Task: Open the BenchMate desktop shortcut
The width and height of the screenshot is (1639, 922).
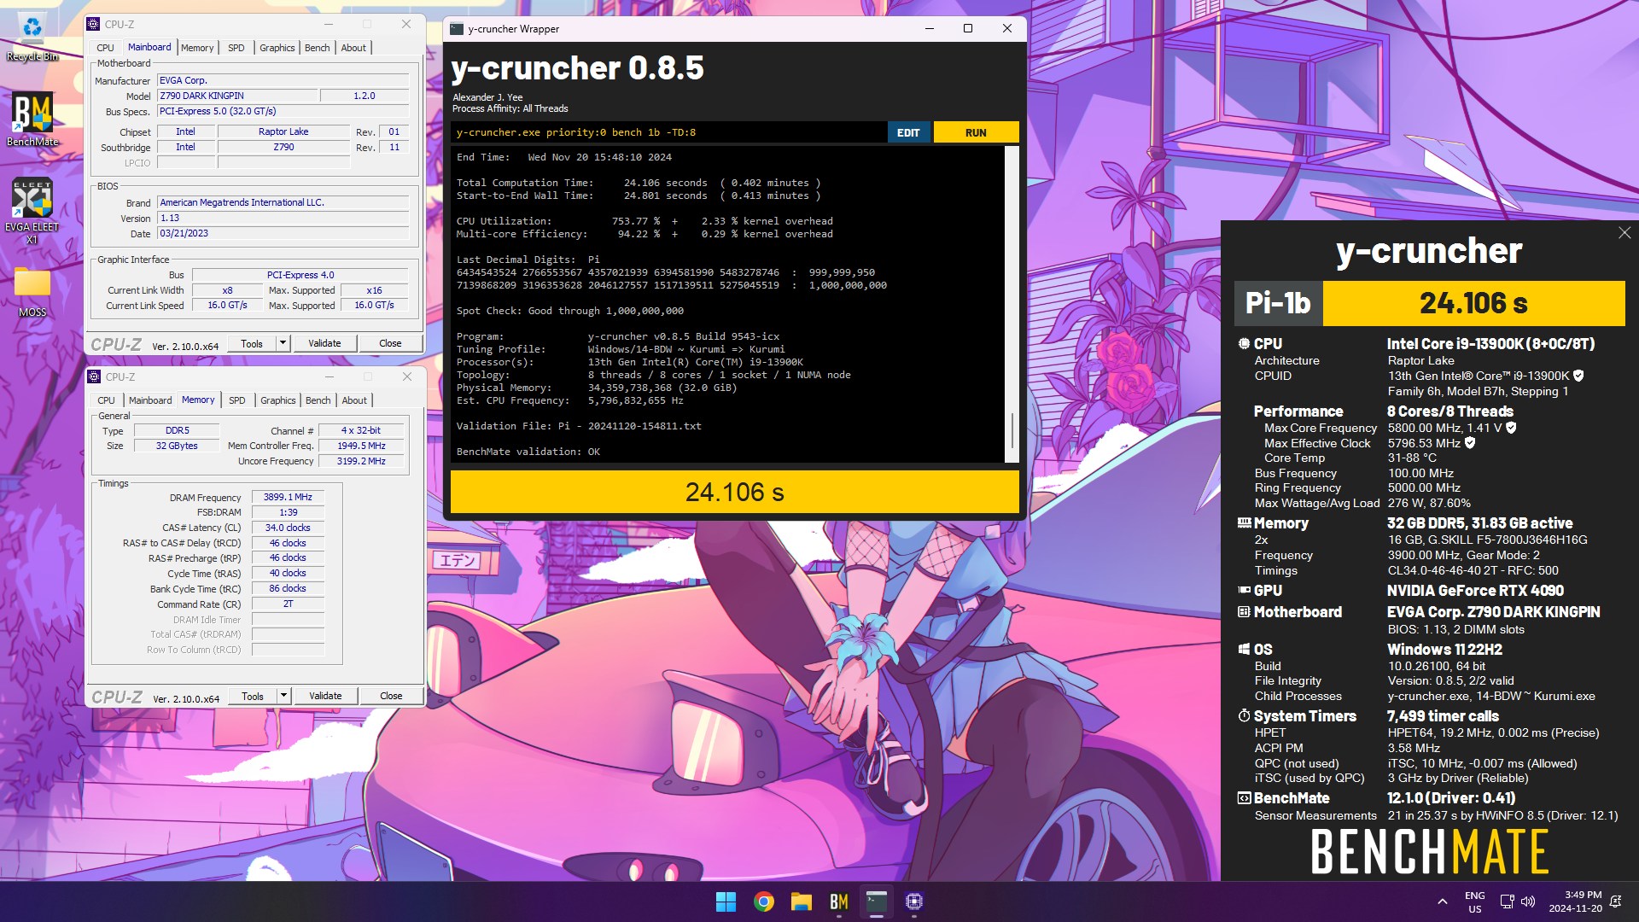Action: coord(32,120)
